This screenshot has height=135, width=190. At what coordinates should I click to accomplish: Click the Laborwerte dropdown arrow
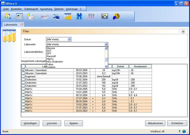[106, 44]
